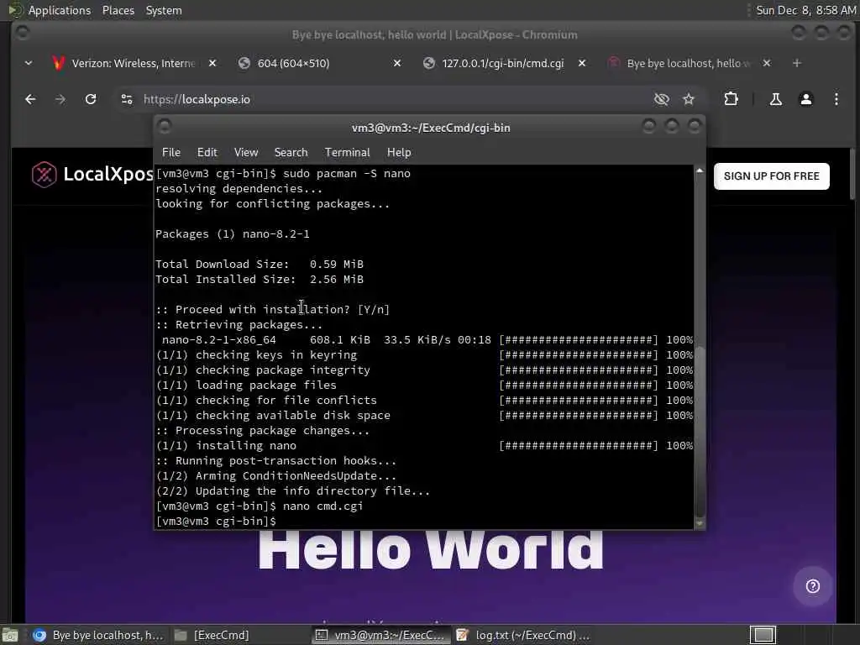Click the Chromium window menu button

coord(23,33)
